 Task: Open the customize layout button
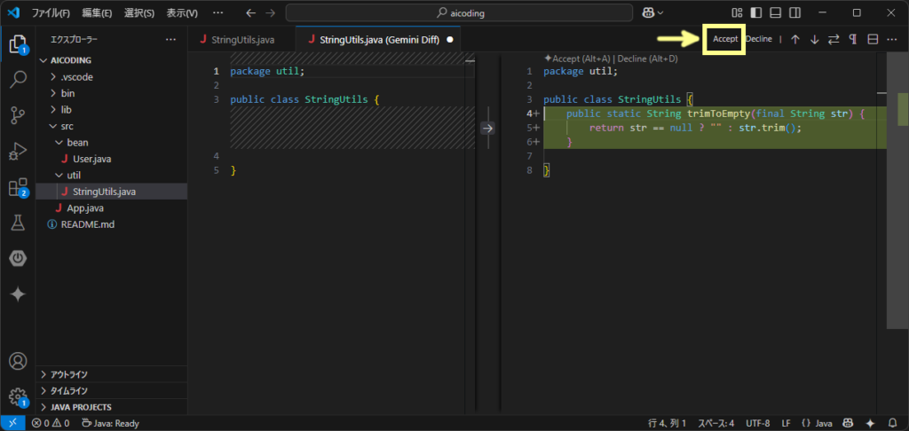737,12
